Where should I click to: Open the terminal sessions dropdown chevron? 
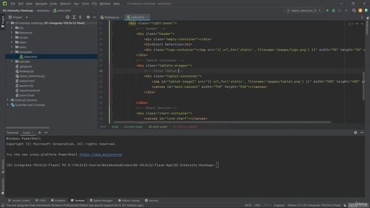pos(46,132)
